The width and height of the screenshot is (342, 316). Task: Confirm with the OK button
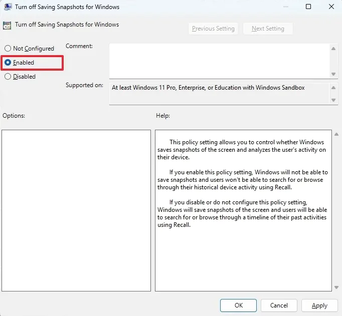tap(238, 305)
